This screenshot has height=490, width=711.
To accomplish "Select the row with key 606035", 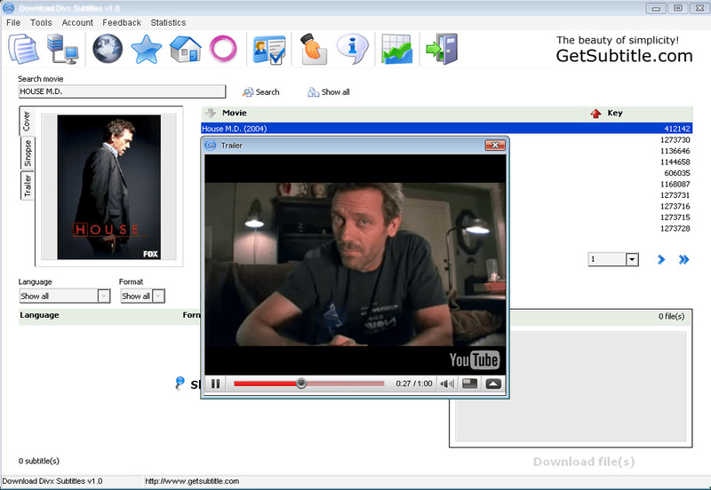I will [x=676, y=173].
